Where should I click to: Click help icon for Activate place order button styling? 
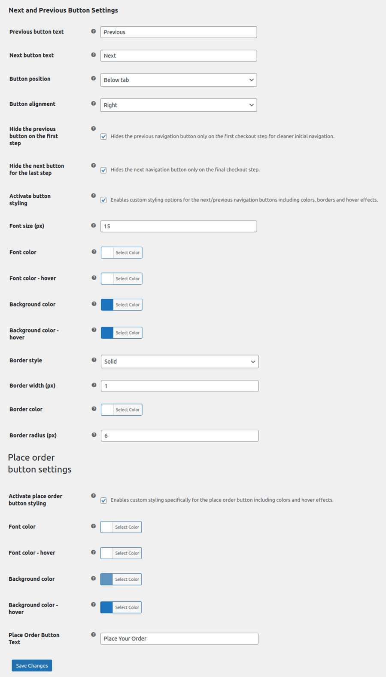(93, 496)
